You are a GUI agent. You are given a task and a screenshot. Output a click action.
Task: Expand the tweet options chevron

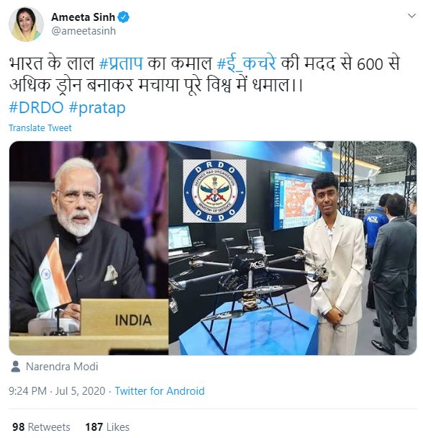pos(411,16)
